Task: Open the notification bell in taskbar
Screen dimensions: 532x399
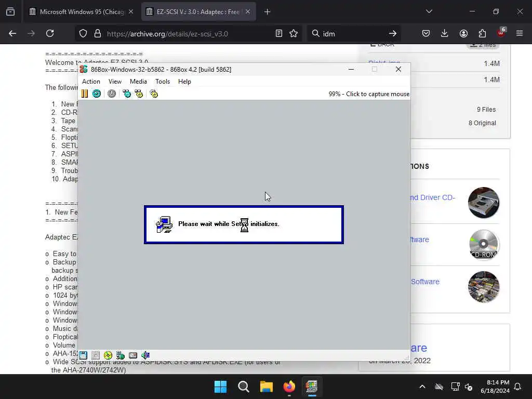Action: (x=518, y=387)
